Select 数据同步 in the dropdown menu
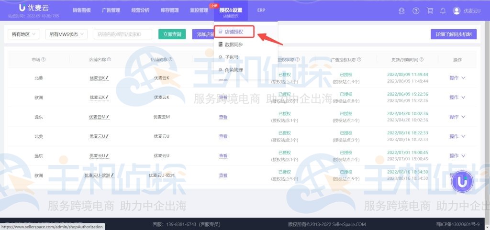The width and height of the screenshot is (490, 230). [234, 44]
